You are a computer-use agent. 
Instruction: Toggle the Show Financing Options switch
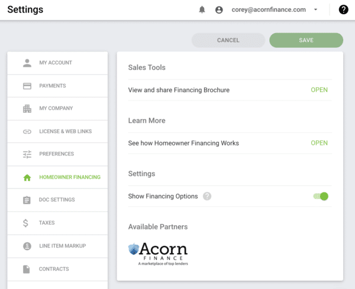[321, 196]
